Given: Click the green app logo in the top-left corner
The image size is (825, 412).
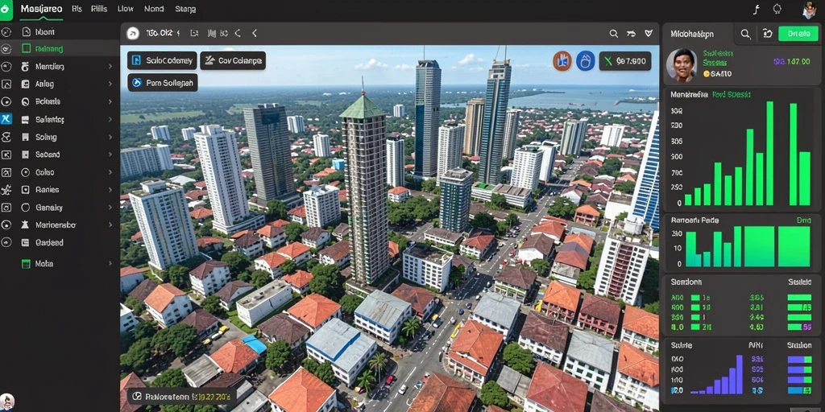Looking at the screenshot, I should coord(6,10).
